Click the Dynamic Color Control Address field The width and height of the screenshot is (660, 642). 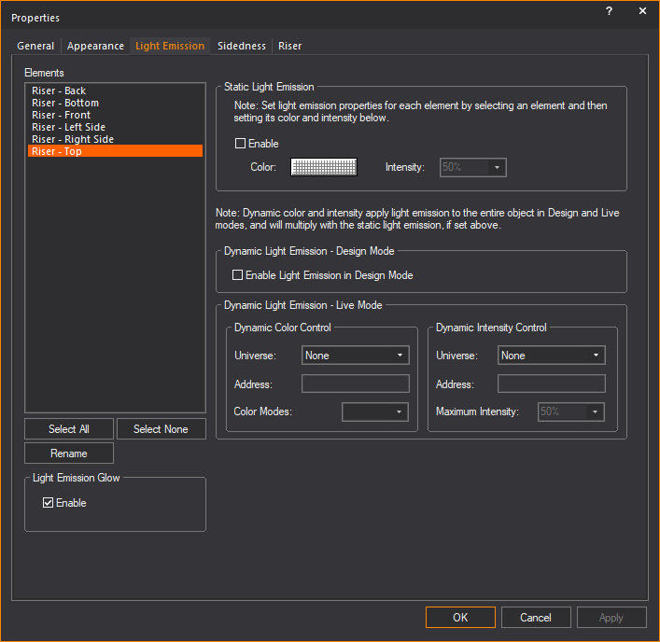coord(355,384)
